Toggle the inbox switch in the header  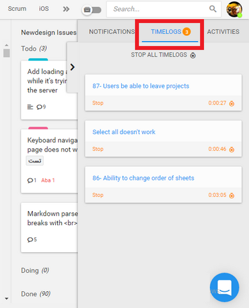click(92, 10)
